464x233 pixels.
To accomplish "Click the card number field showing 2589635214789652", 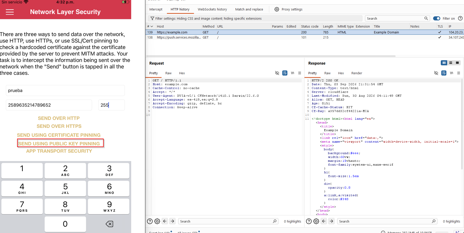I will point(49,105).
